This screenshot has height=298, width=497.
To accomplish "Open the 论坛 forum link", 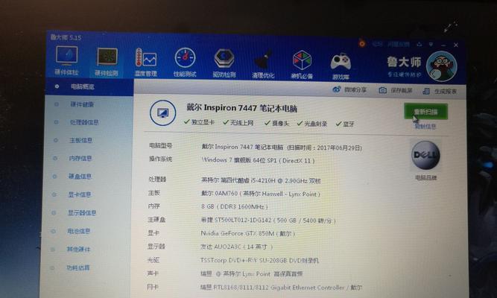I will pos(377,44).
